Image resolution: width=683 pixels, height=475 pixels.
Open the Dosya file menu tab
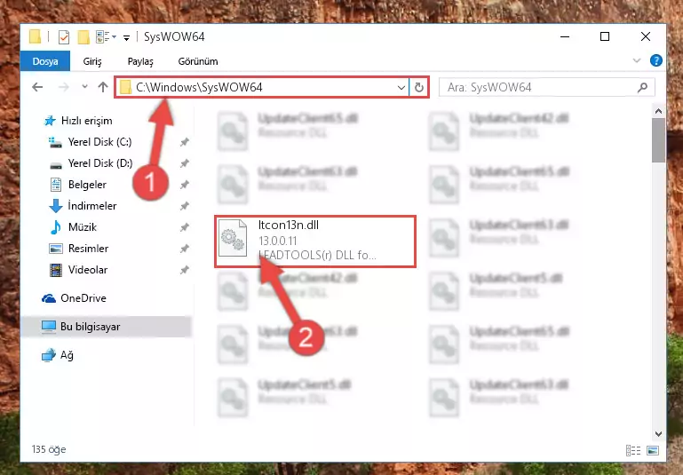tap(45, 61)
